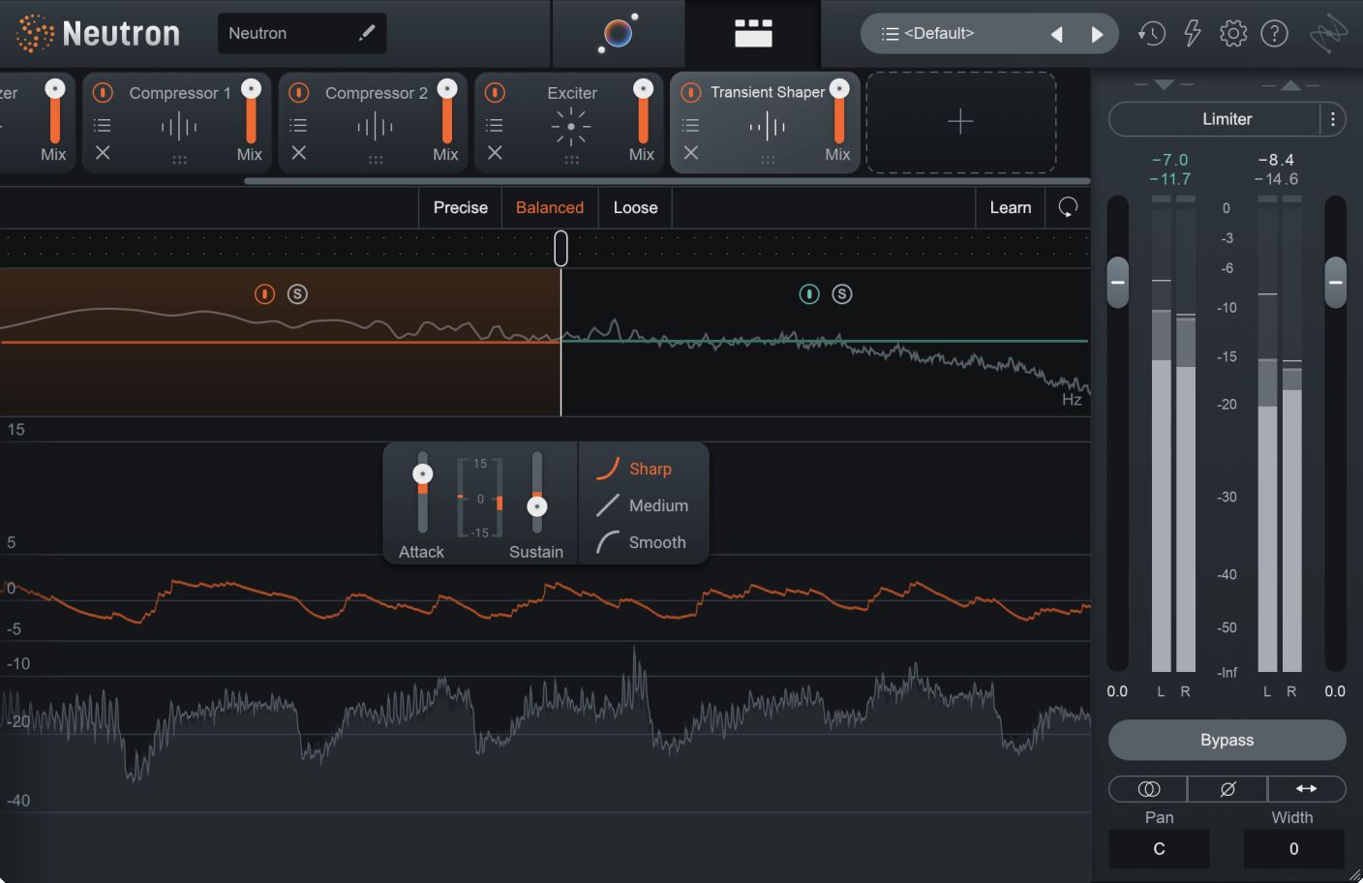Select the Balanced mode tab
This screenshot has width=1363, height=883.
[x=550, y=207]
